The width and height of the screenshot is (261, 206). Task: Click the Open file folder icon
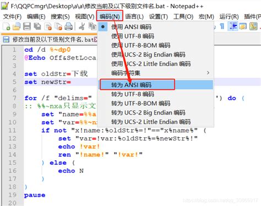coord(17,26)
